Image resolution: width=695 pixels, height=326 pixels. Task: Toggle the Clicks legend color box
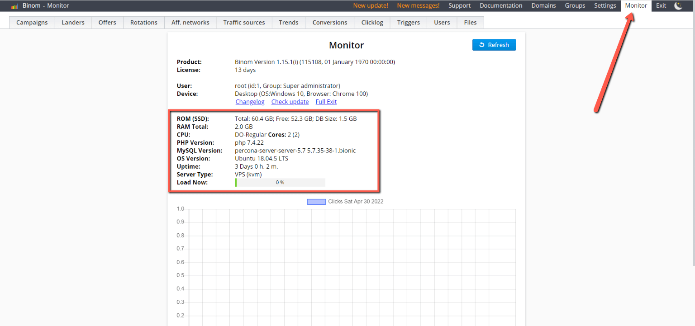click(316, 202)
